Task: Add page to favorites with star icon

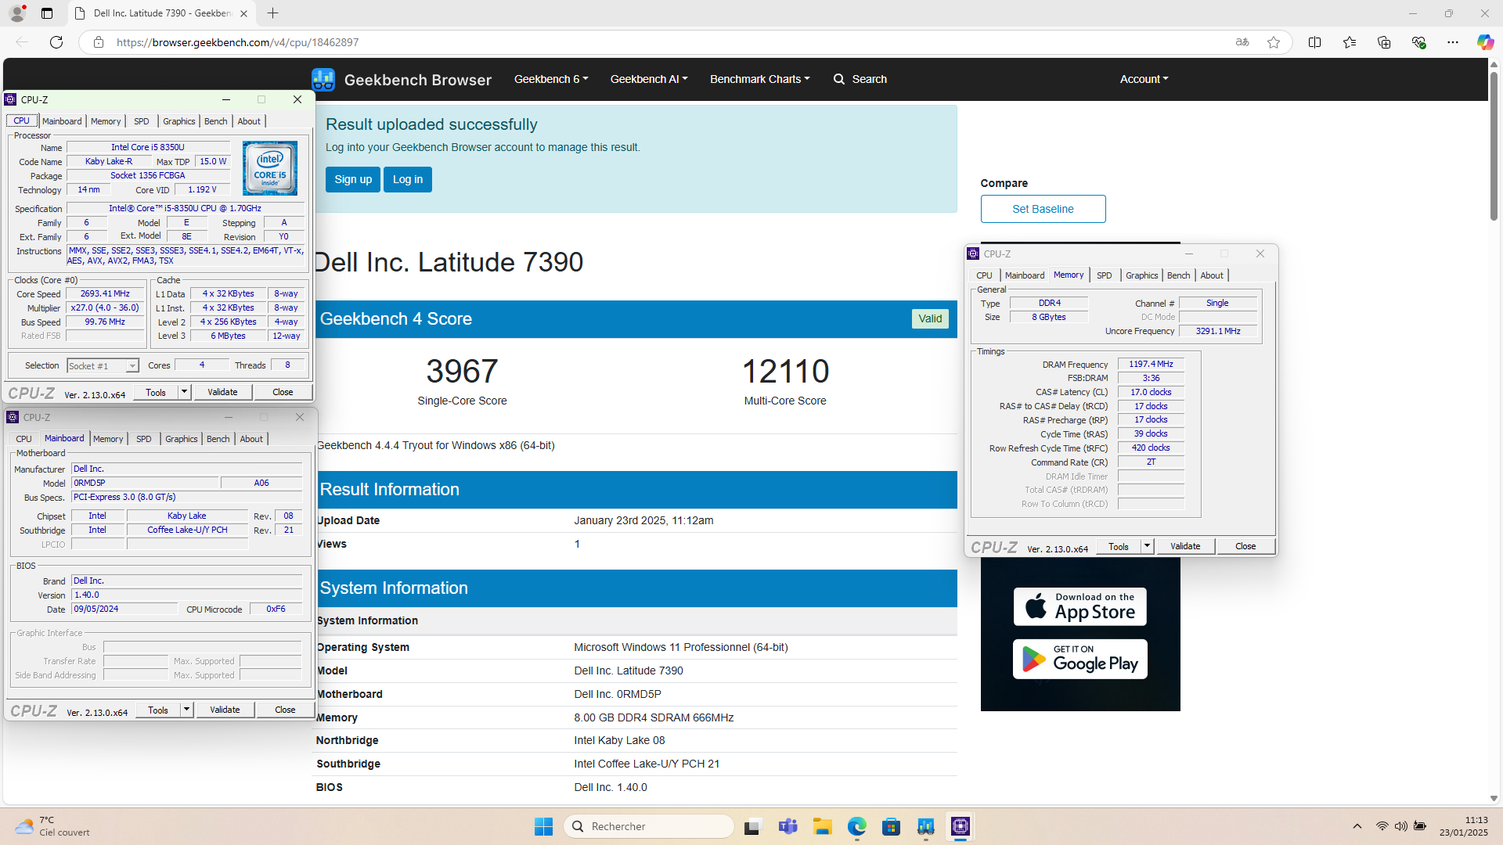Action: tap(1274, 42)
